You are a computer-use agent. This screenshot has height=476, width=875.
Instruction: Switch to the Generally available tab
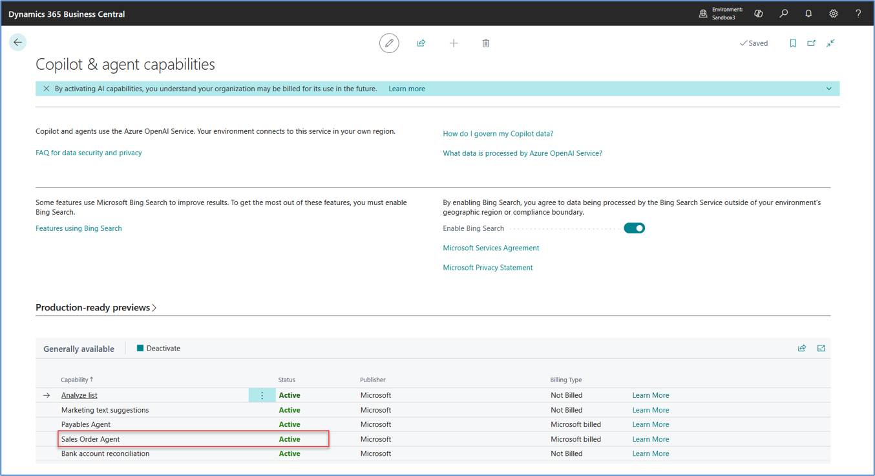(x=79, y=349)
